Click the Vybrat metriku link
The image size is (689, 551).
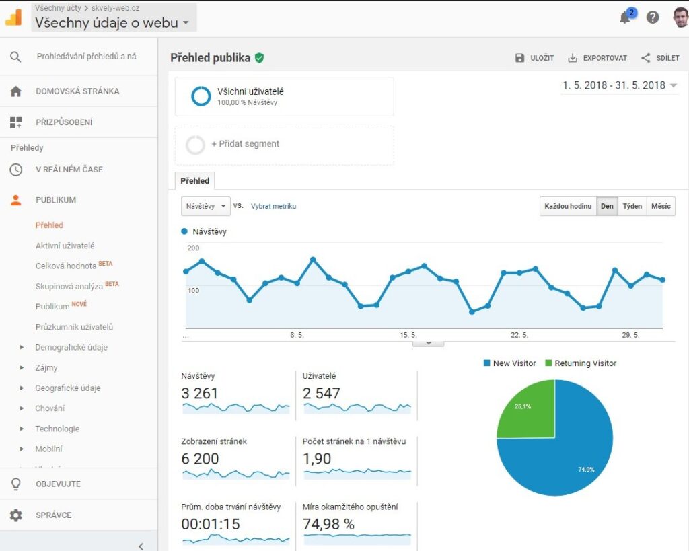tap(273, 206)
